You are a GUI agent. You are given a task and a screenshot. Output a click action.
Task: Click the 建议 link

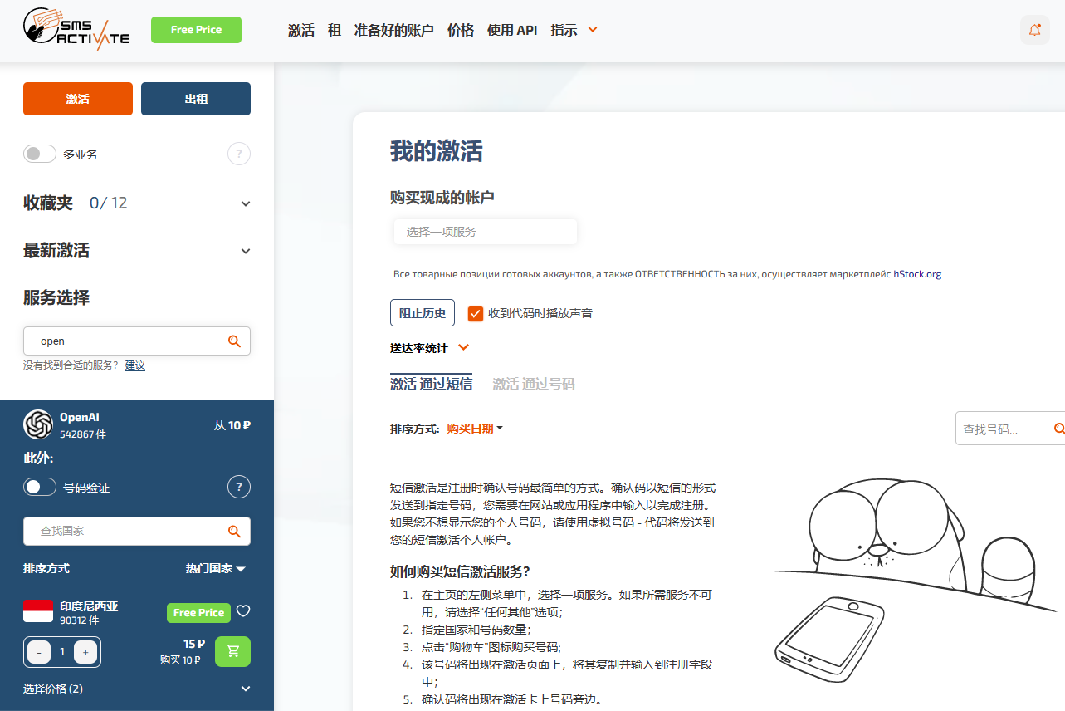pyautogui.click(x=135, y=365)
